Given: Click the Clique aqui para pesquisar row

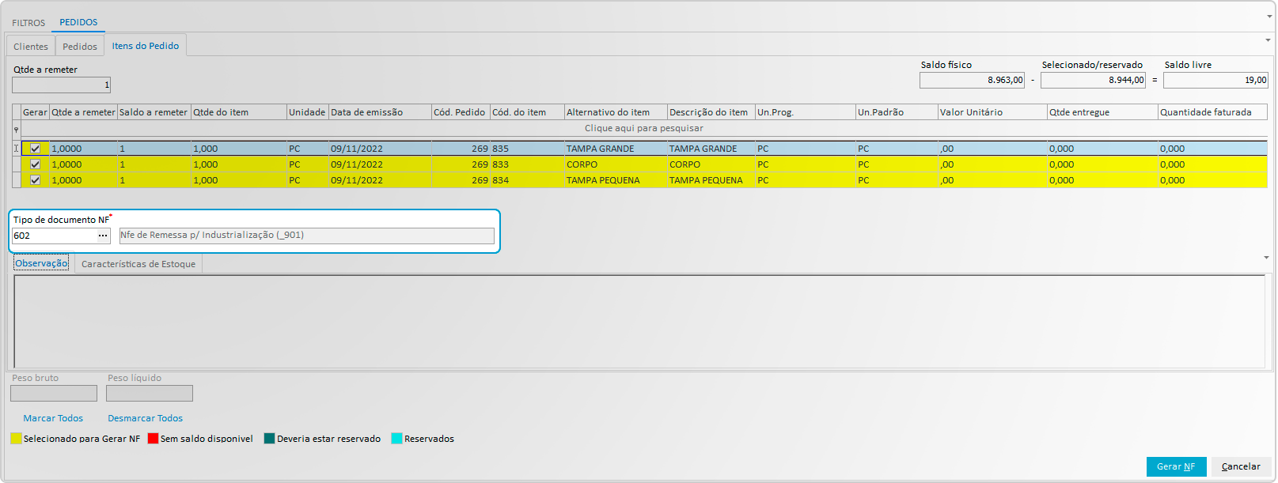Looking at the screenshot, I should (x=643, y=128).
